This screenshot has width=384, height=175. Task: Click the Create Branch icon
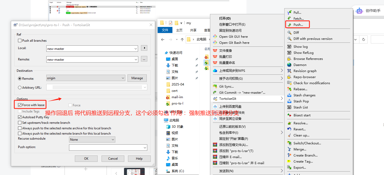[289, 155]
